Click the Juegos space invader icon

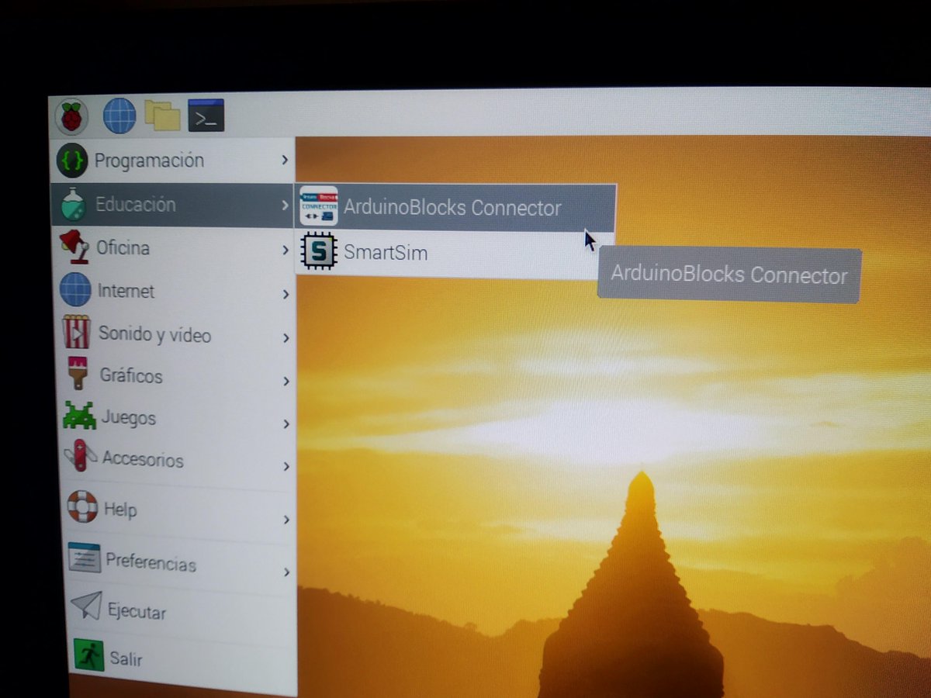pyautogui.click(x=79, y=416)
